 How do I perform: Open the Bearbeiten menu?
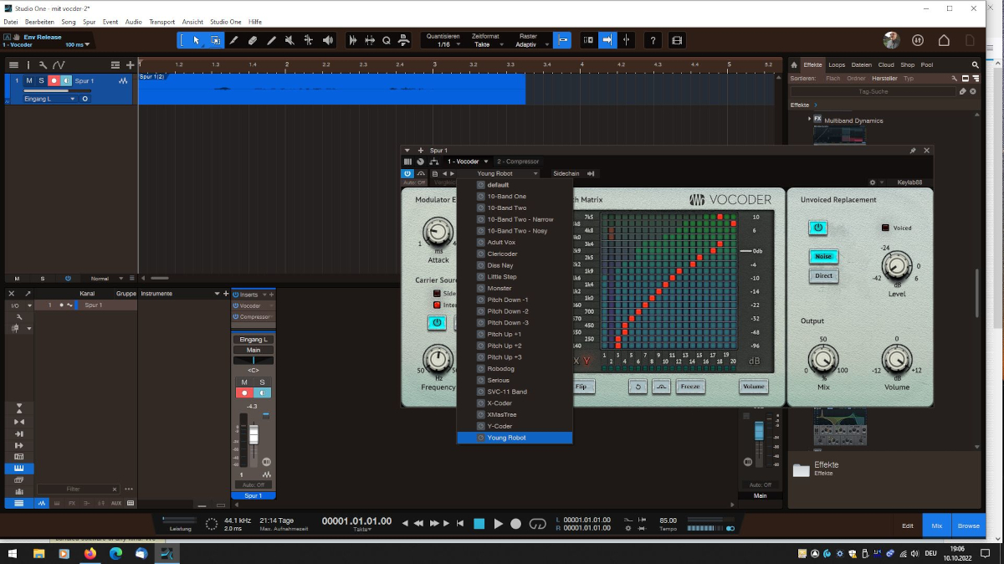[x=39, y=22]
